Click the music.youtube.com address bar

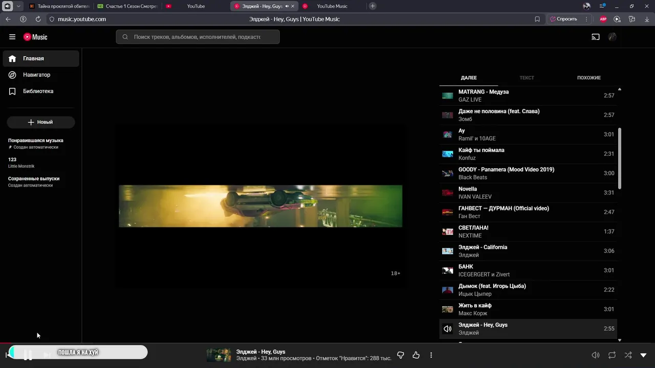82,19
